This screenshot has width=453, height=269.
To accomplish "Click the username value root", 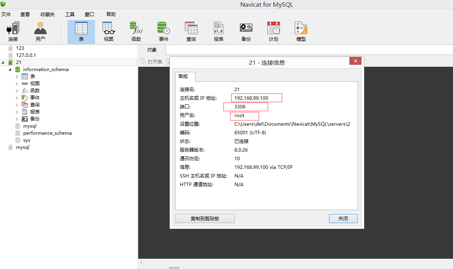I will pos(239,115).
